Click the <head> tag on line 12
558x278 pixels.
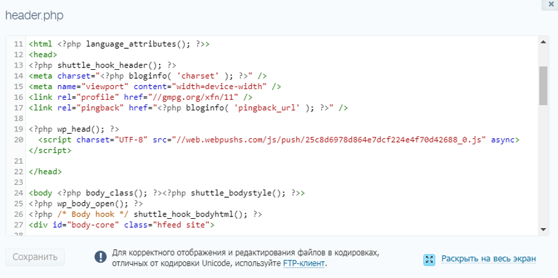coord(43,55)
